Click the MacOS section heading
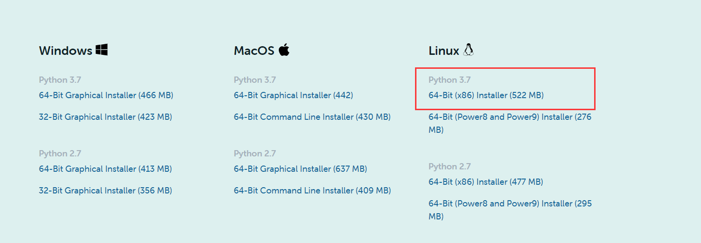 254,51
